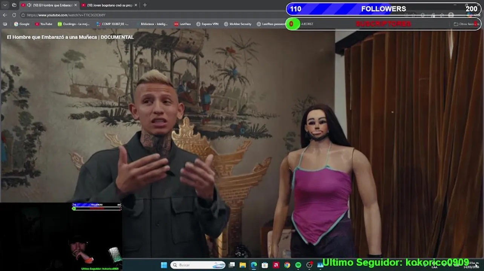Open File Explorer from taskbar
484x271 pixels.
pyautogui.click(x=243, y=265)
